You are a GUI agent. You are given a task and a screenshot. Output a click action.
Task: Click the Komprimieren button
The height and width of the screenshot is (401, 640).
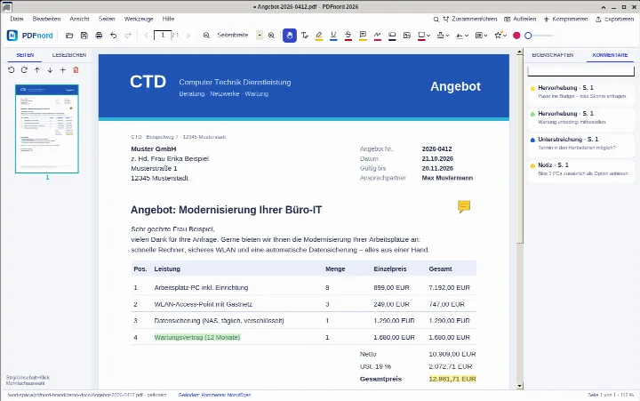coord(565,20)
